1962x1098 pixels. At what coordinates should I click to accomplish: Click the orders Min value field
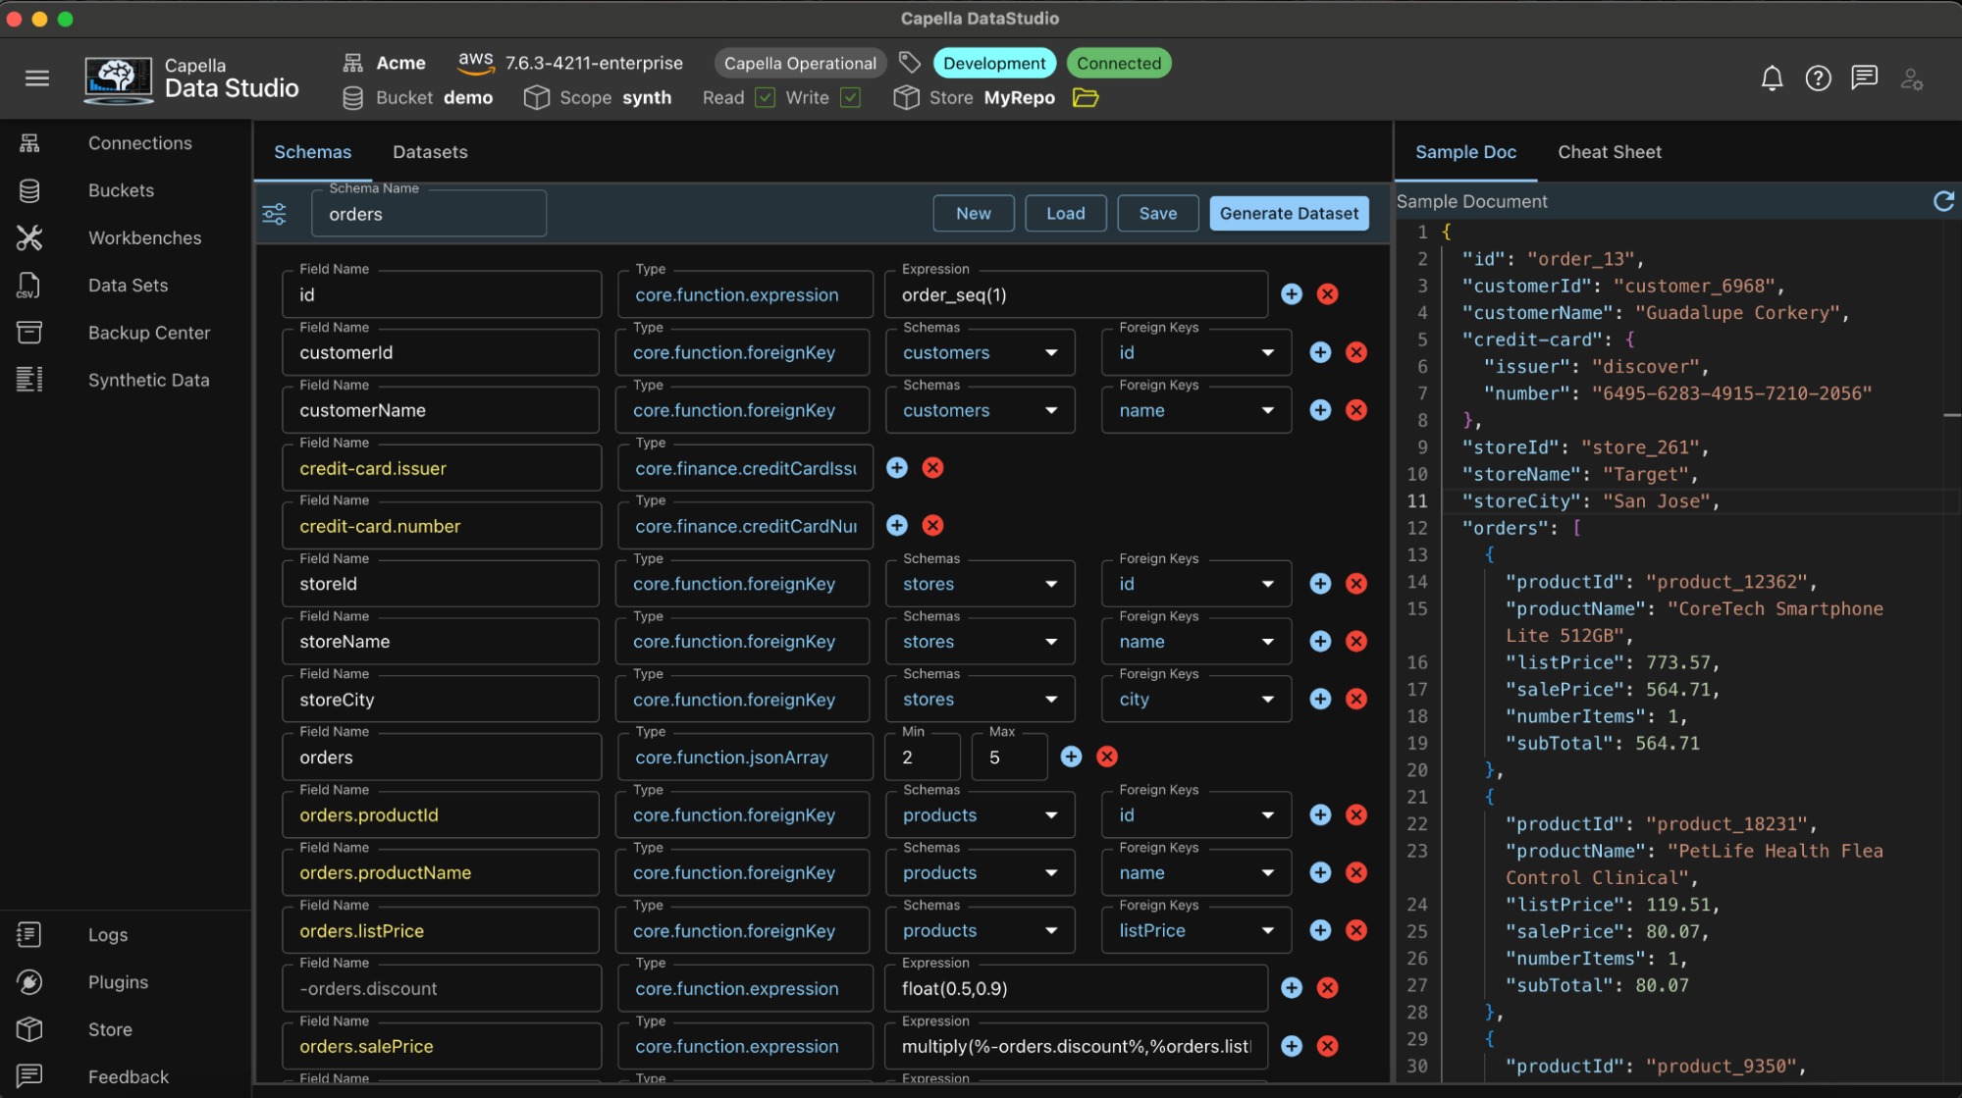pos(923,757)
